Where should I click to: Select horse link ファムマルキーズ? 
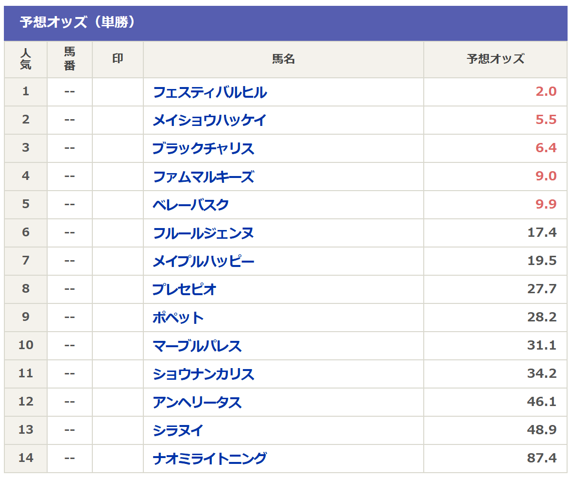point(203,177)
